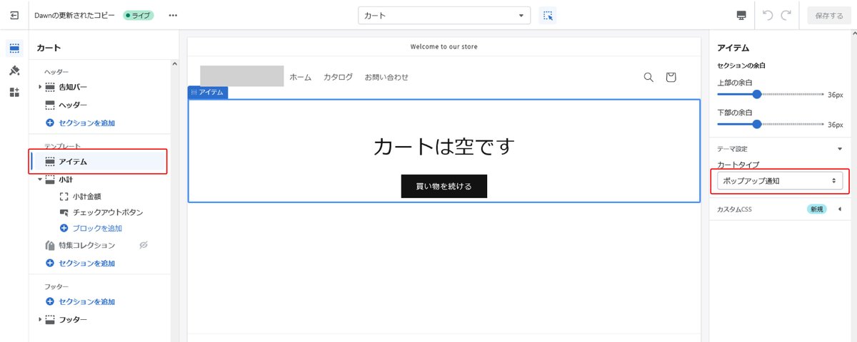Collapse the テーマ設定 group
Image resolution: width=857 pixels, height=342 pixels.
click(840, 149)
